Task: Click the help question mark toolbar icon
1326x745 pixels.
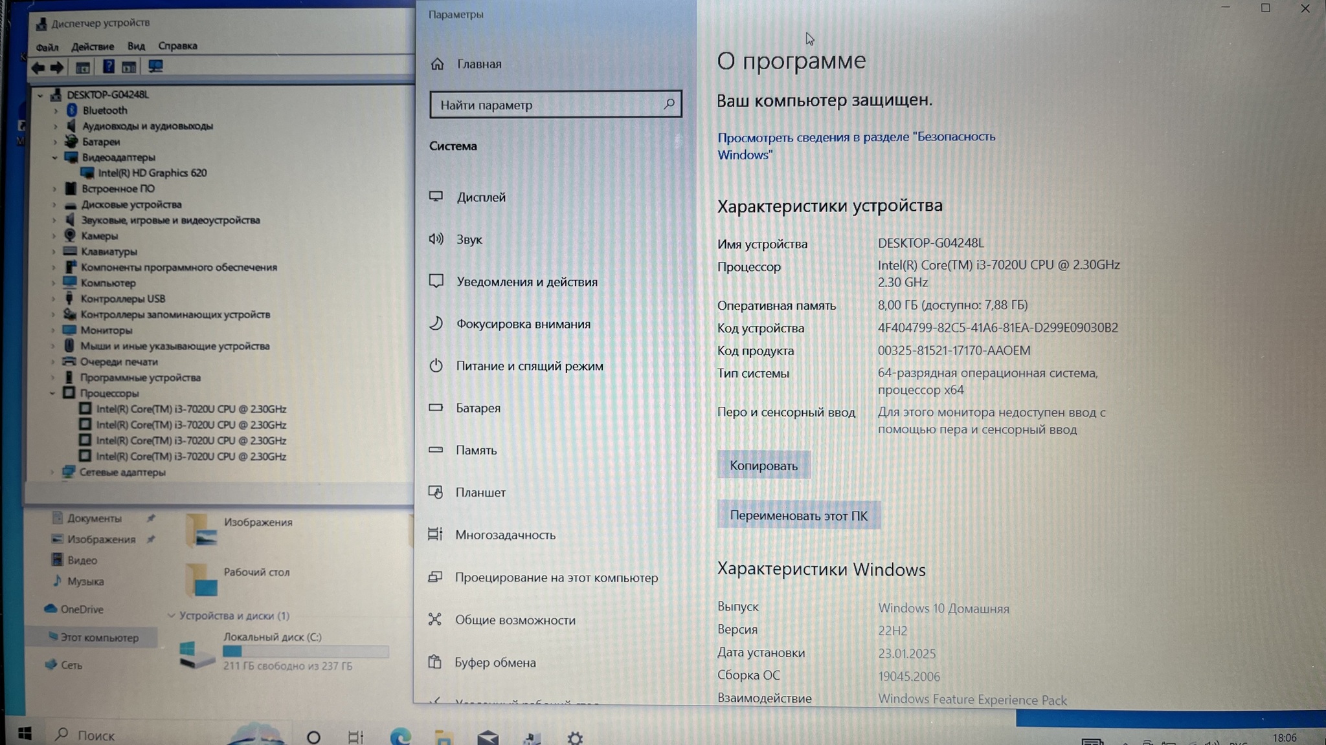Action: click(108, 67)
